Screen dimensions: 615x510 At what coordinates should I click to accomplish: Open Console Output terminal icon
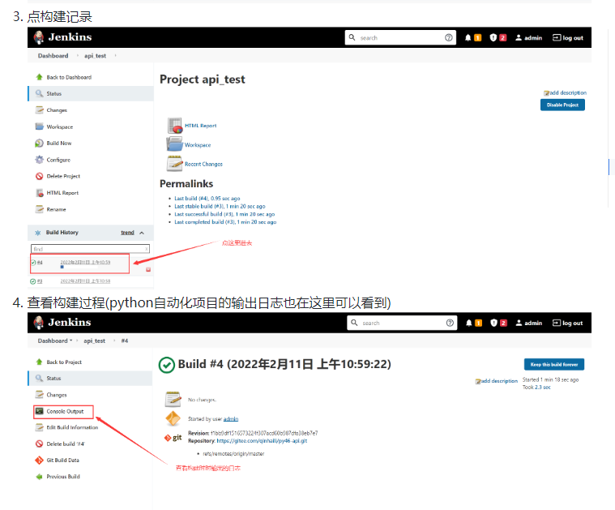coord(39,411)
